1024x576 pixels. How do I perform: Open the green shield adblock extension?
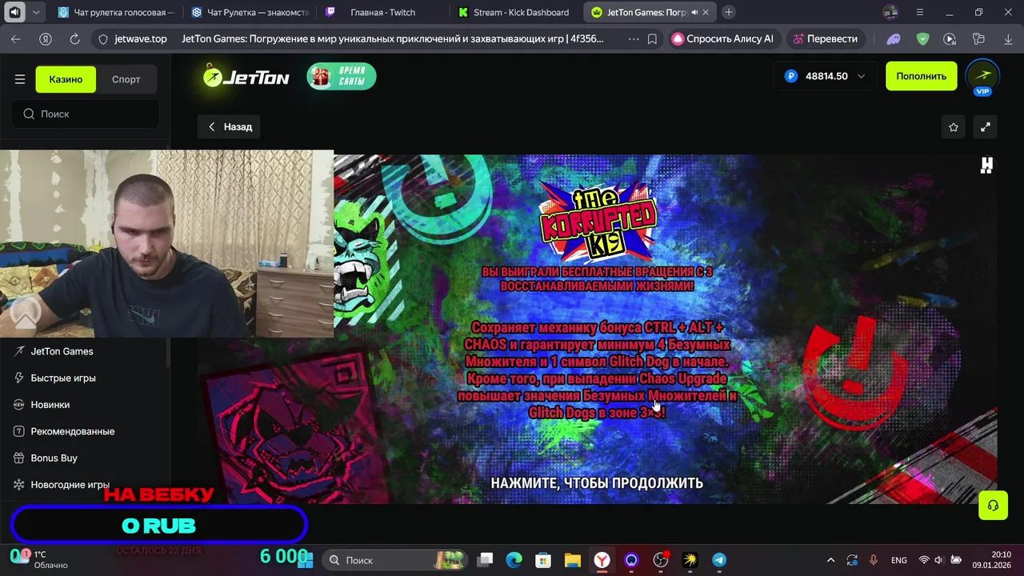click(922, 38)
